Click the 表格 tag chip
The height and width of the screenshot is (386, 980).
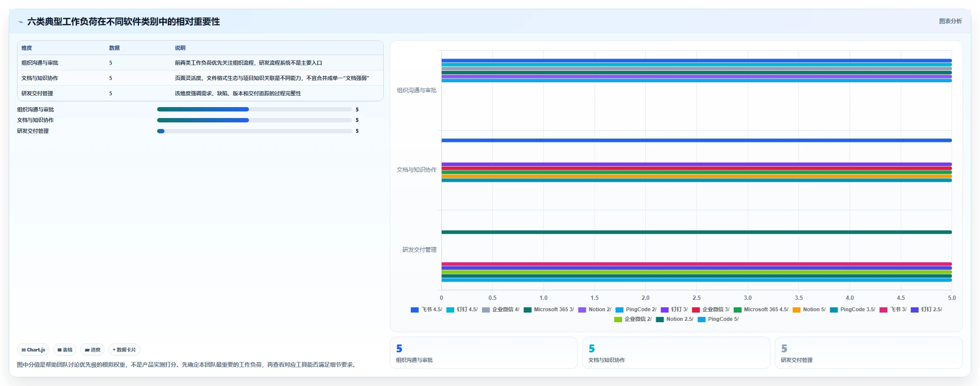(x=65, y=350)
